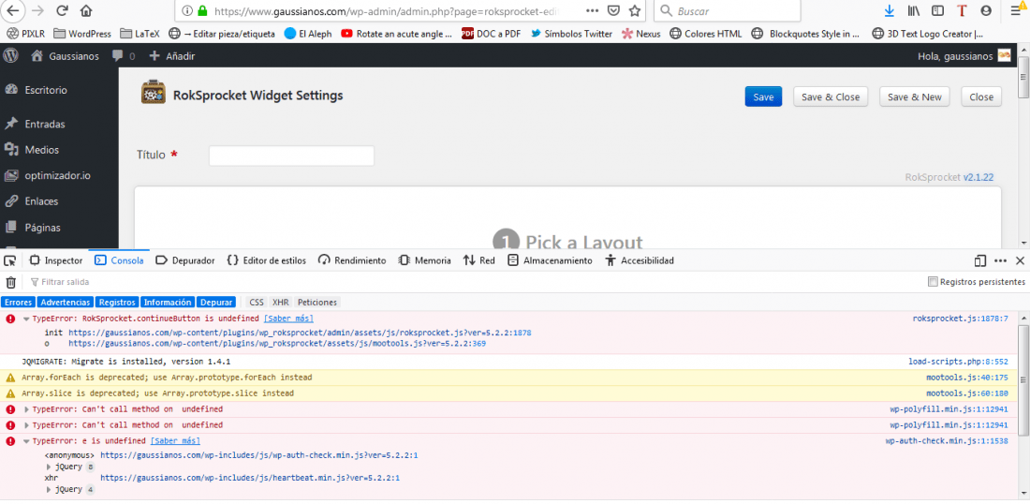Switch to the Rendimiento tab
This screenshot has width=1030, height=504.
coord(352,260)
